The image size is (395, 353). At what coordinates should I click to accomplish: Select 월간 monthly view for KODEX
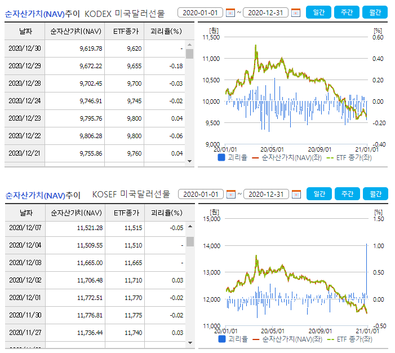coord(375,12)
